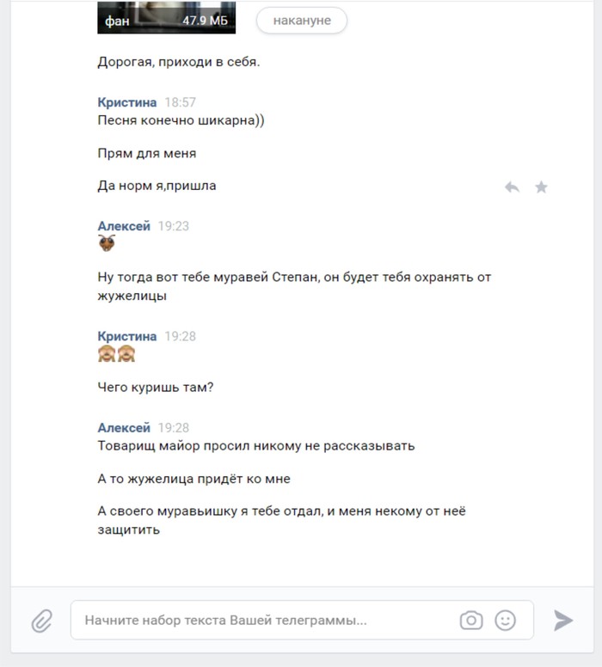Select the 'Чего куришь там?' message
602x667 pixels.
(156, 387)
